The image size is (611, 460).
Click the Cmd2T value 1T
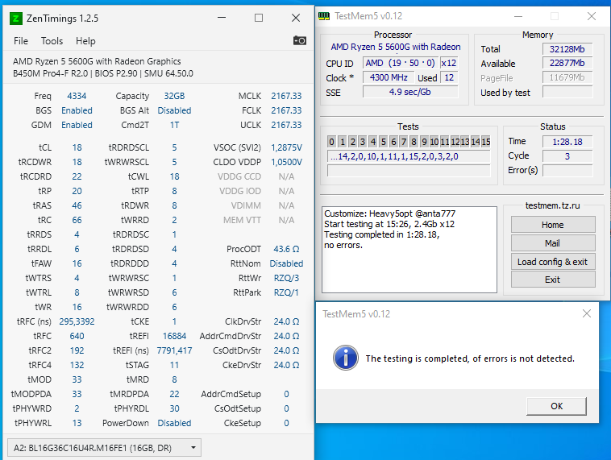pyautogui.click(x=174, y=125)
